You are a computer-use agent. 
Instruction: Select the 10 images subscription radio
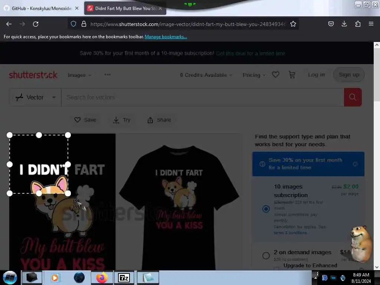tap(266, 209)
